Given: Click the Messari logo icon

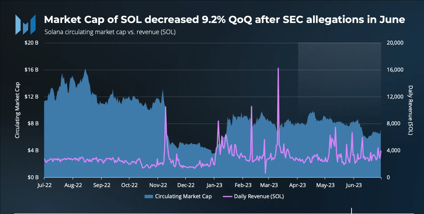Looking at the screenshot, I should [25, 24].
